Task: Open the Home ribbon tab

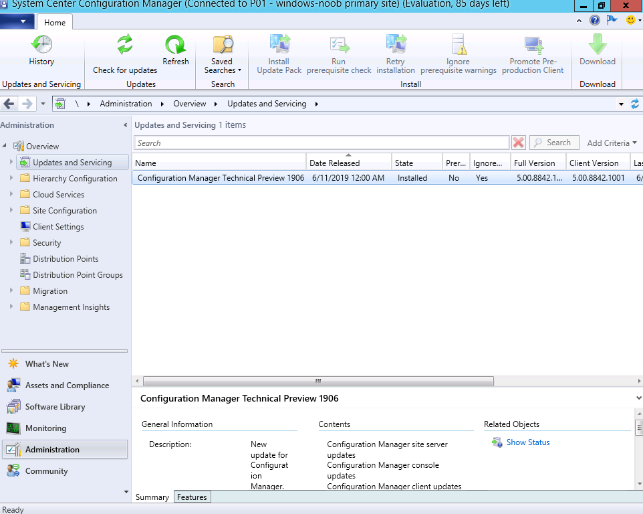Action: (x=55, y=22)
